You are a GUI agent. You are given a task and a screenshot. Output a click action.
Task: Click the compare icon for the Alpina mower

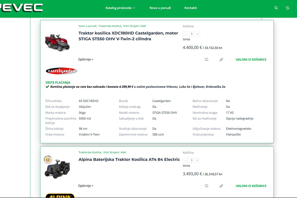coord(206,186)
